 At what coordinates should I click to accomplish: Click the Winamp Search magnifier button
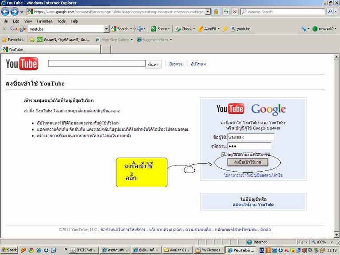[329, 12]
